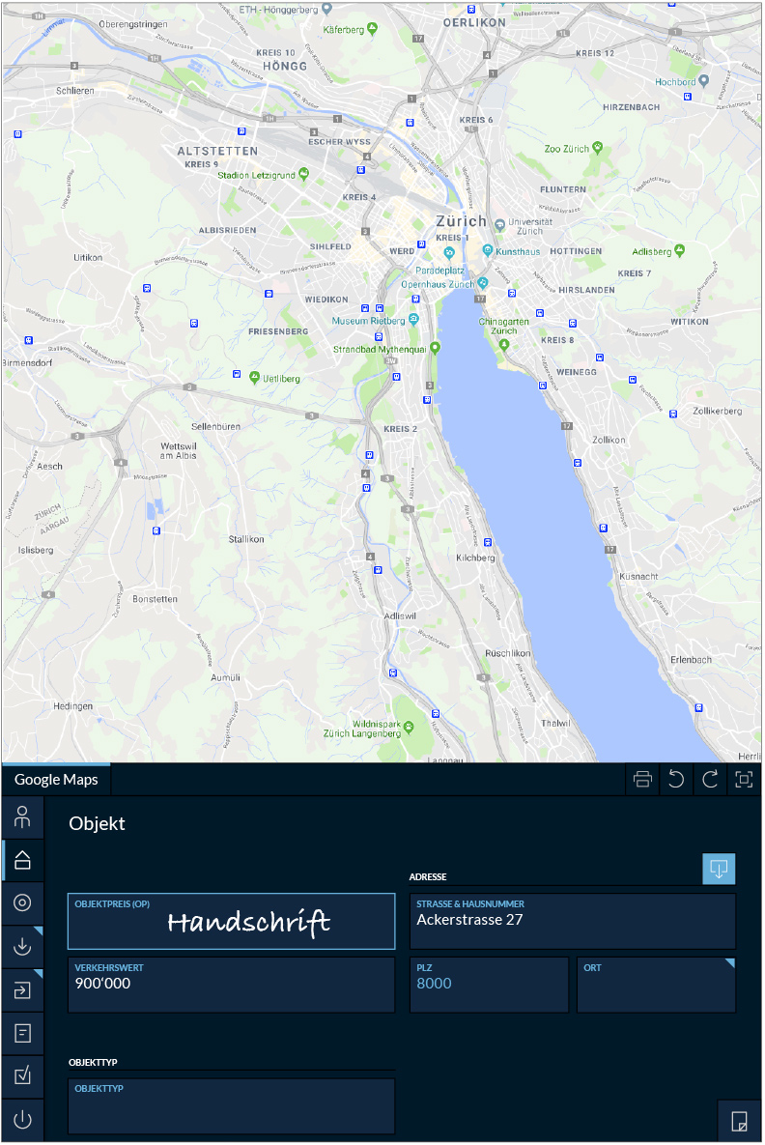Image resolution: width=765 pixels, height=1145 pixels.
Task: Redo the last action
Action: pyautogui.click(x=710, y=780)
